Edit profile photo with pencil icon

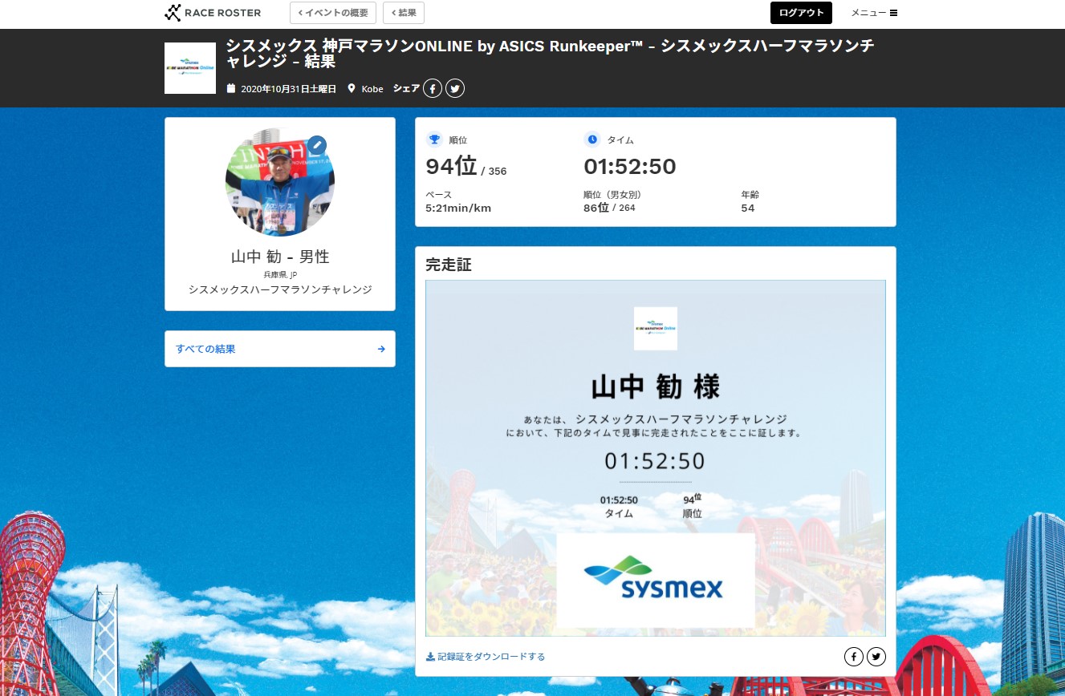click(317, 145)
